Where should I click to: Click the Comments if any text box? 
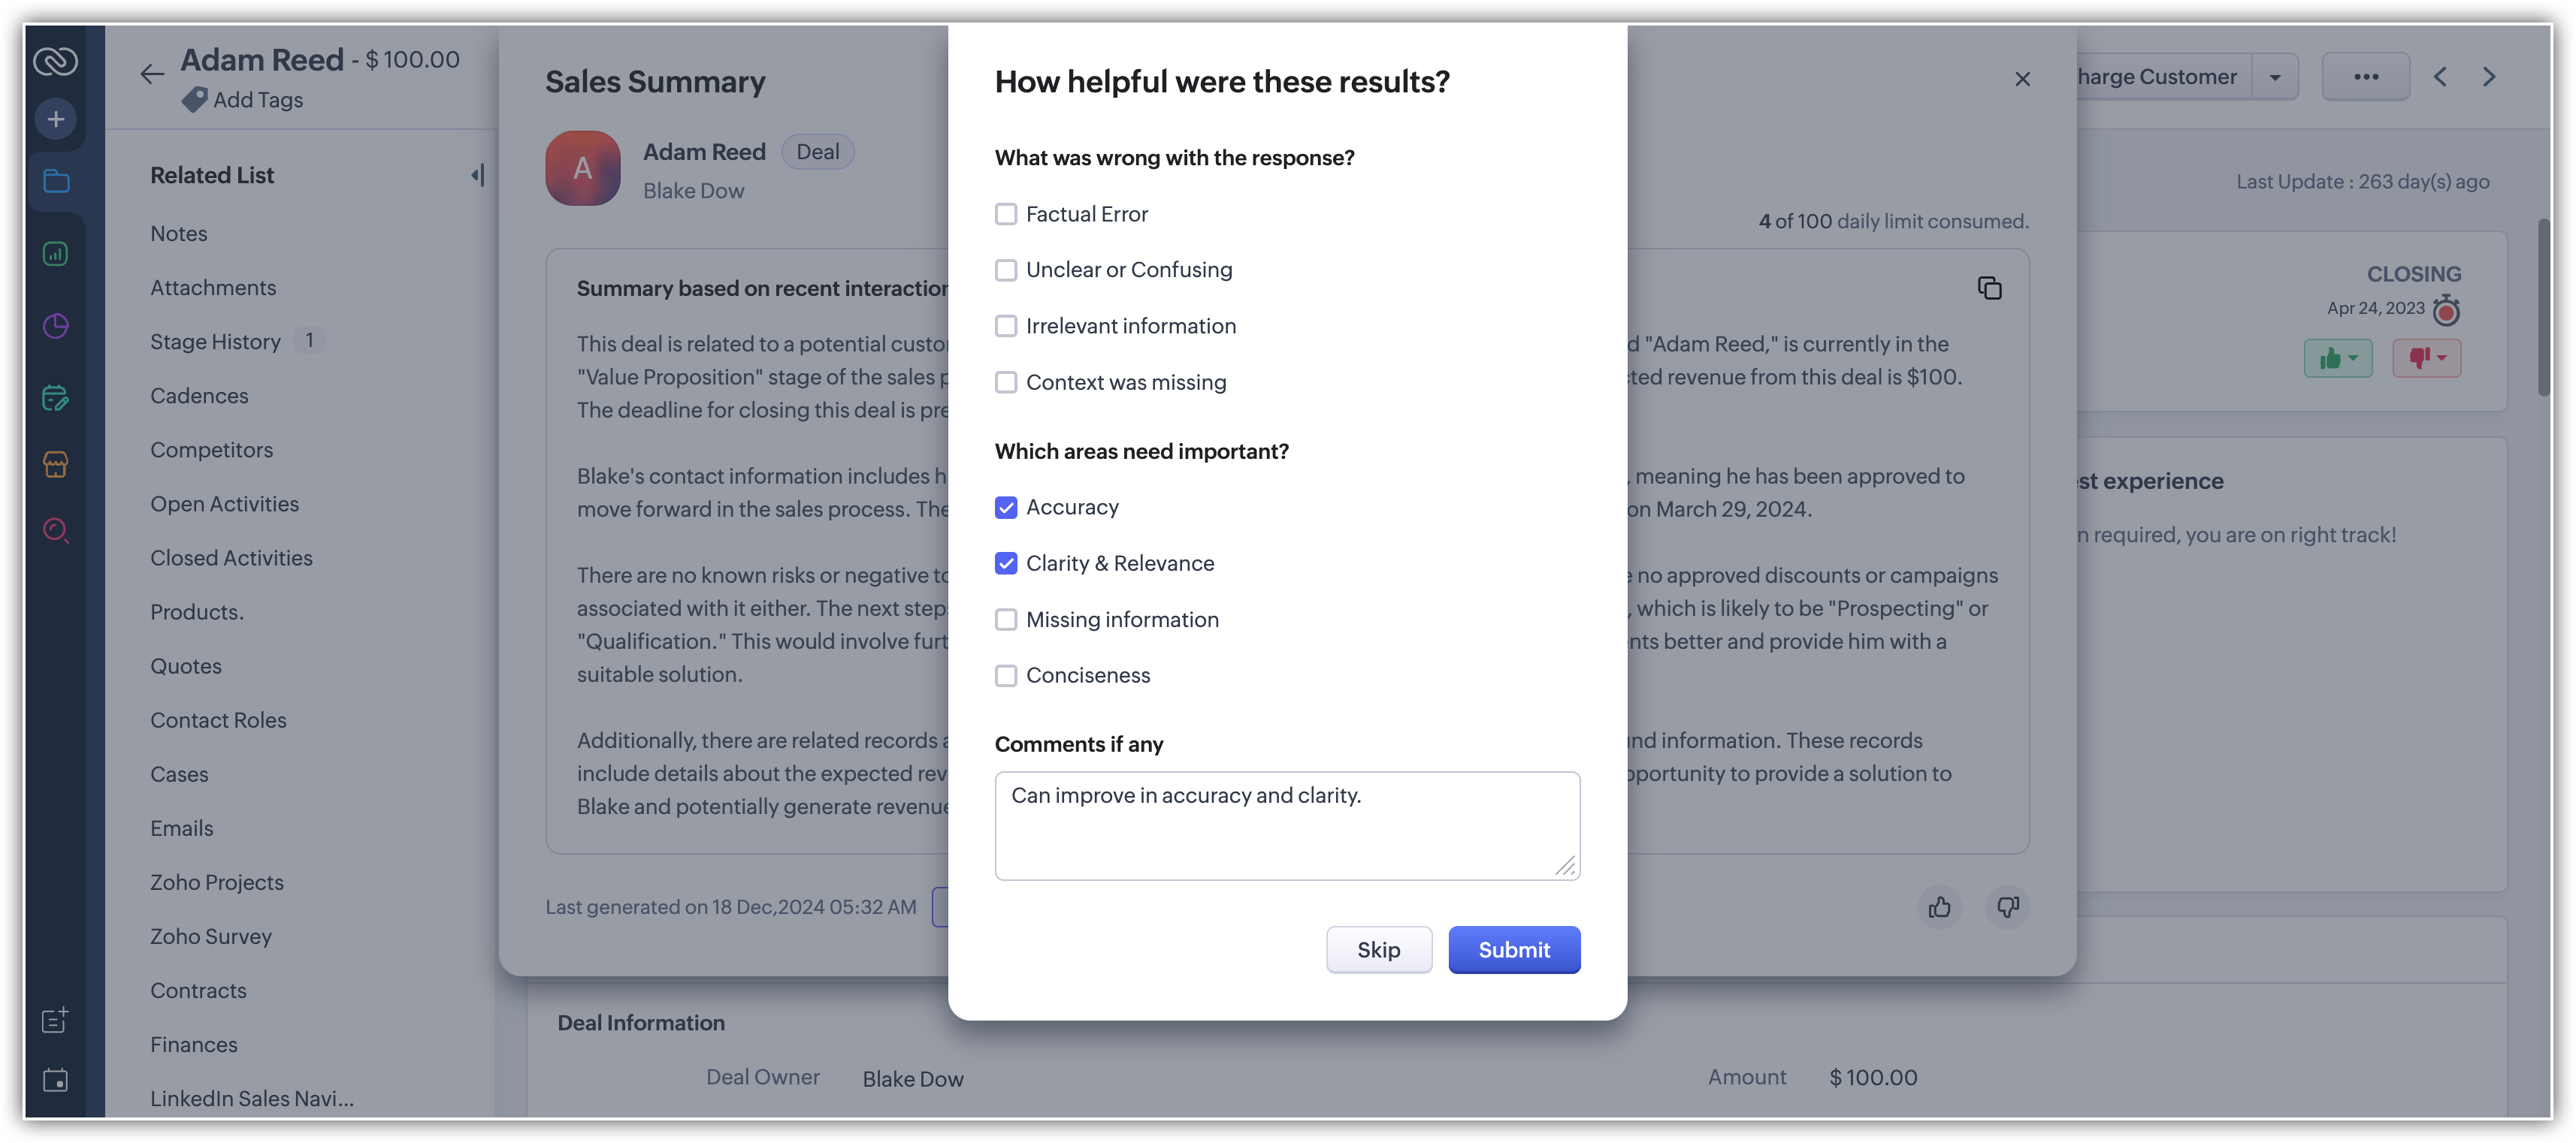(1287, 826)
